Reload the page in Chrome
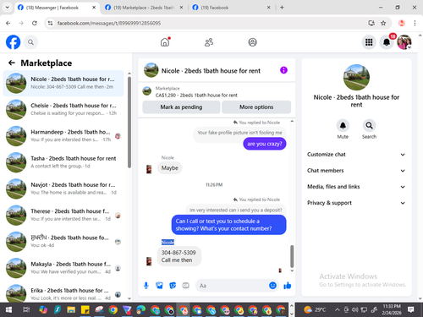 click(35, 23)
